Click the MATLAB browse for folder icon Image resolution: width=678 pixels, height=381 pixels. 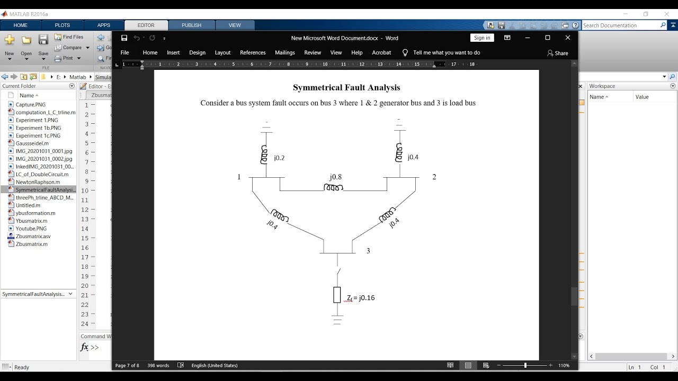(x=33, y=77)
